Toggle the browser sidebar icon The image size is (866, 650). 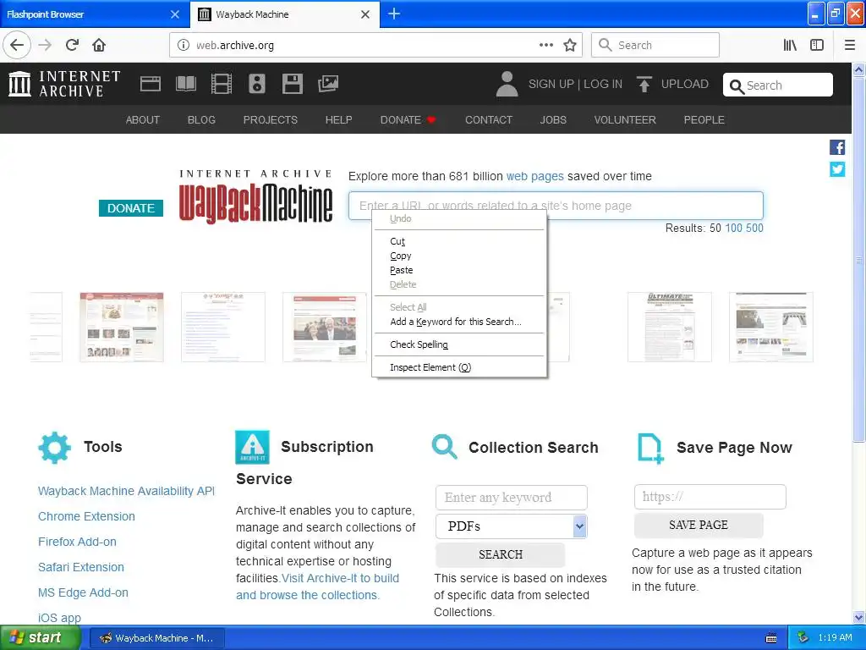point(817,46)
